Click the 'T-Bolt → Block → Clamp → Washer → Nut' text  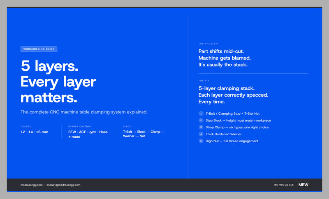coord(144,134)
